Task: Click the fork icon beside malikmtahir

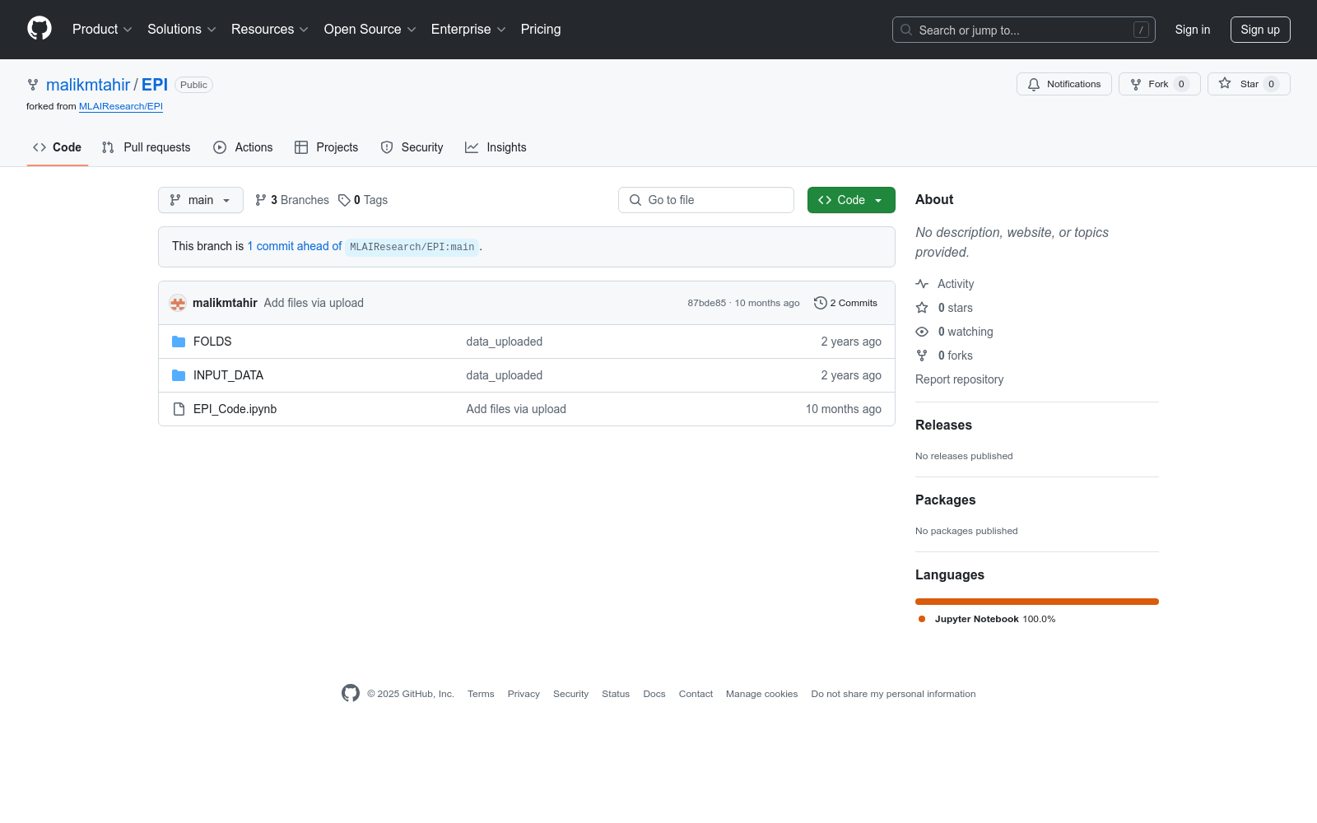Action: 33,85
